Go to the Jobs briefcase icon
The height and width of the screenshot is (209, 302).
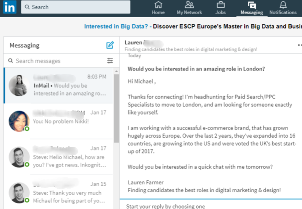click(220, 5)
